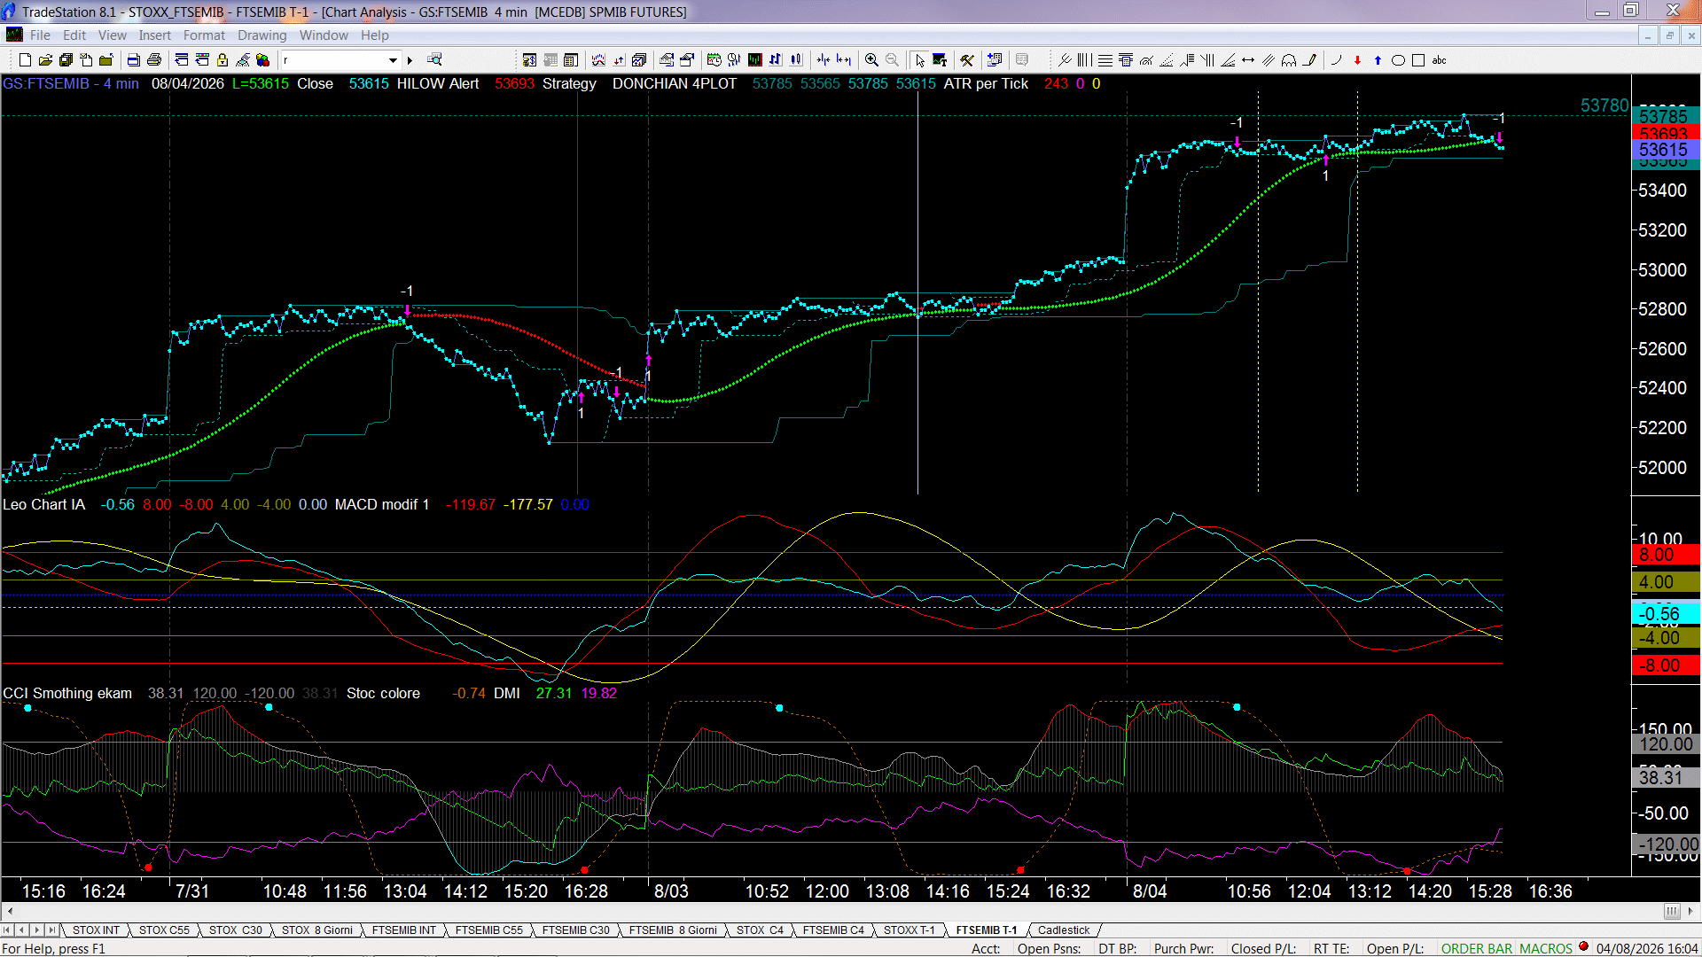Click the DONCHIAN 4PLOT indicator label
1702x957 pixels.
click(x=675, y=83)
